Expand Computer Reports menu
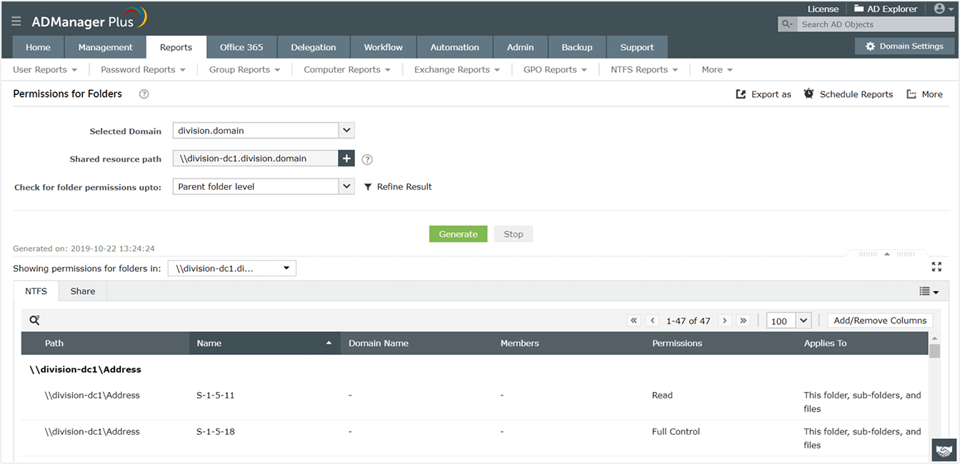The width and height of the screenshot is (960, 464). click(x=347, y=70)
